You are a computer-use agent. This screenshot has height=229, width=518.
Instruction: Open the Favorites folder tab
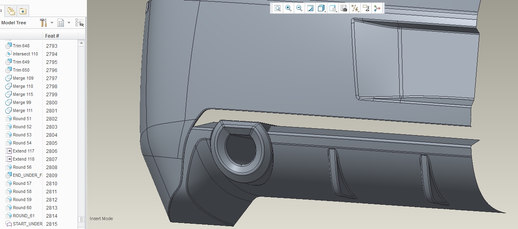point(23,11)
